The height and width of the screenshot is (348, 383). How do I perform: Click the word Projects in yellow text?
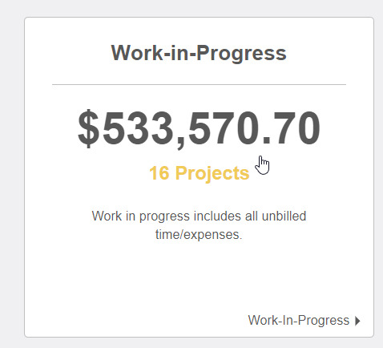coord(213,174)
